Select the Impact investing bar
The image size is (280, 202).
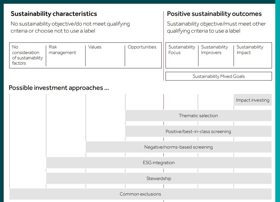click(252, 100)
